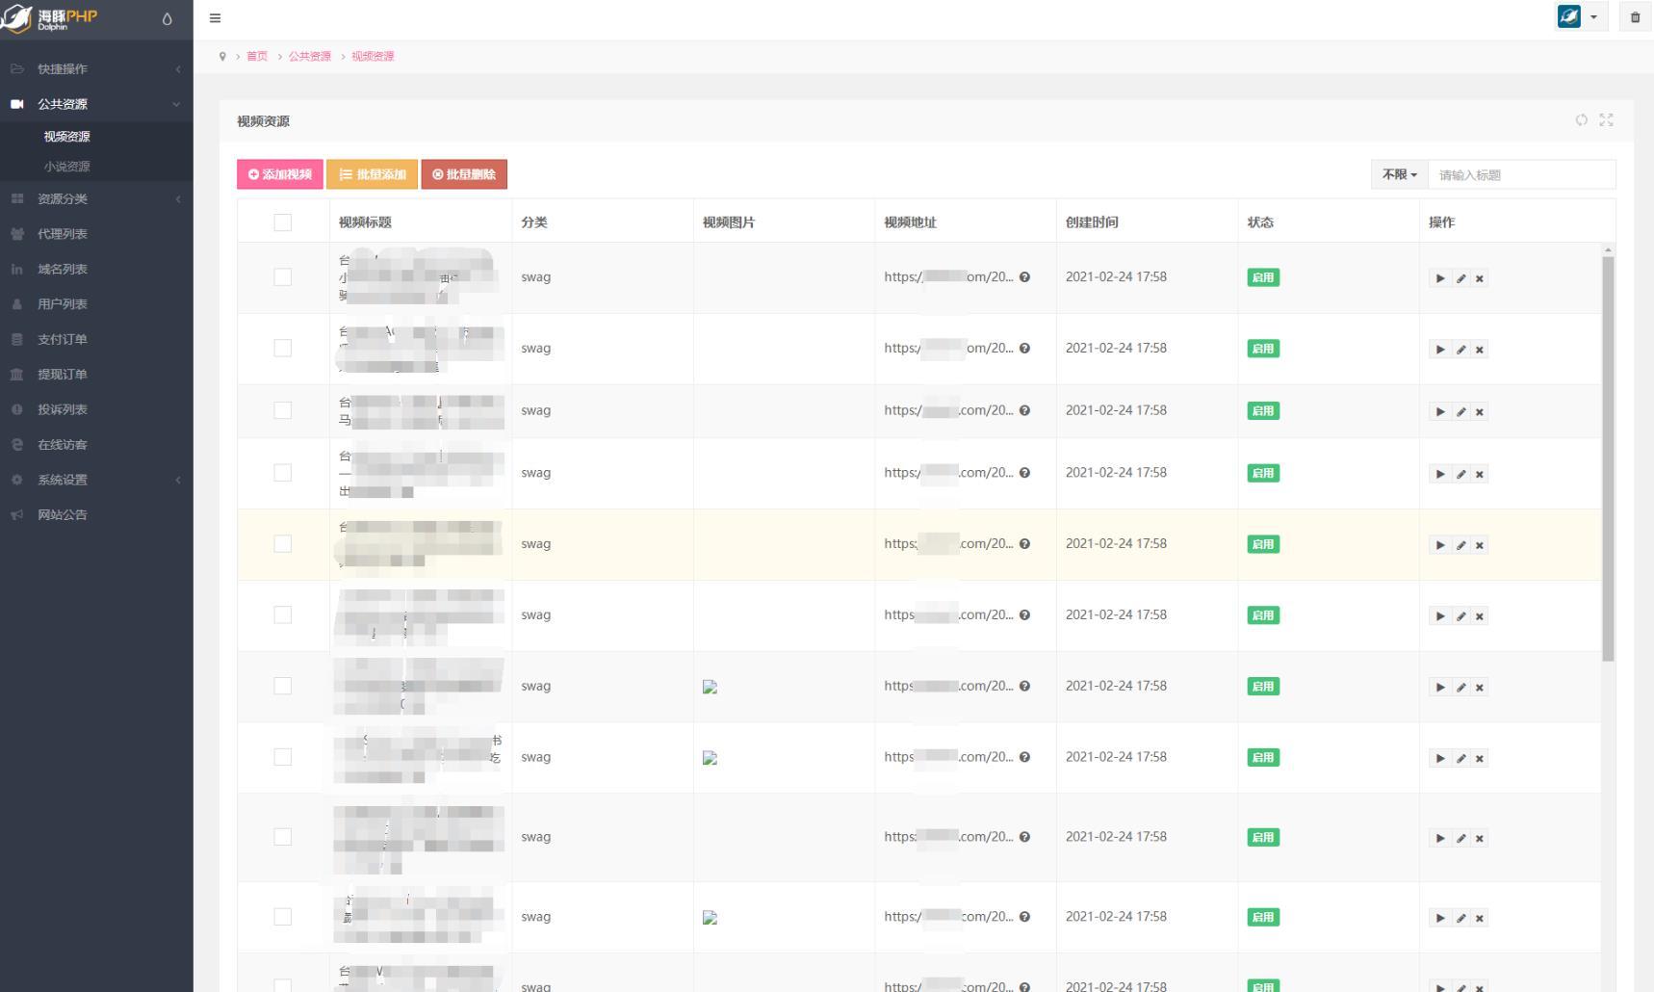The height and width of the screenshot is (992, 1654).
Task: Click the refresh icon in panel header
Action: click(x=1581, y=120)
